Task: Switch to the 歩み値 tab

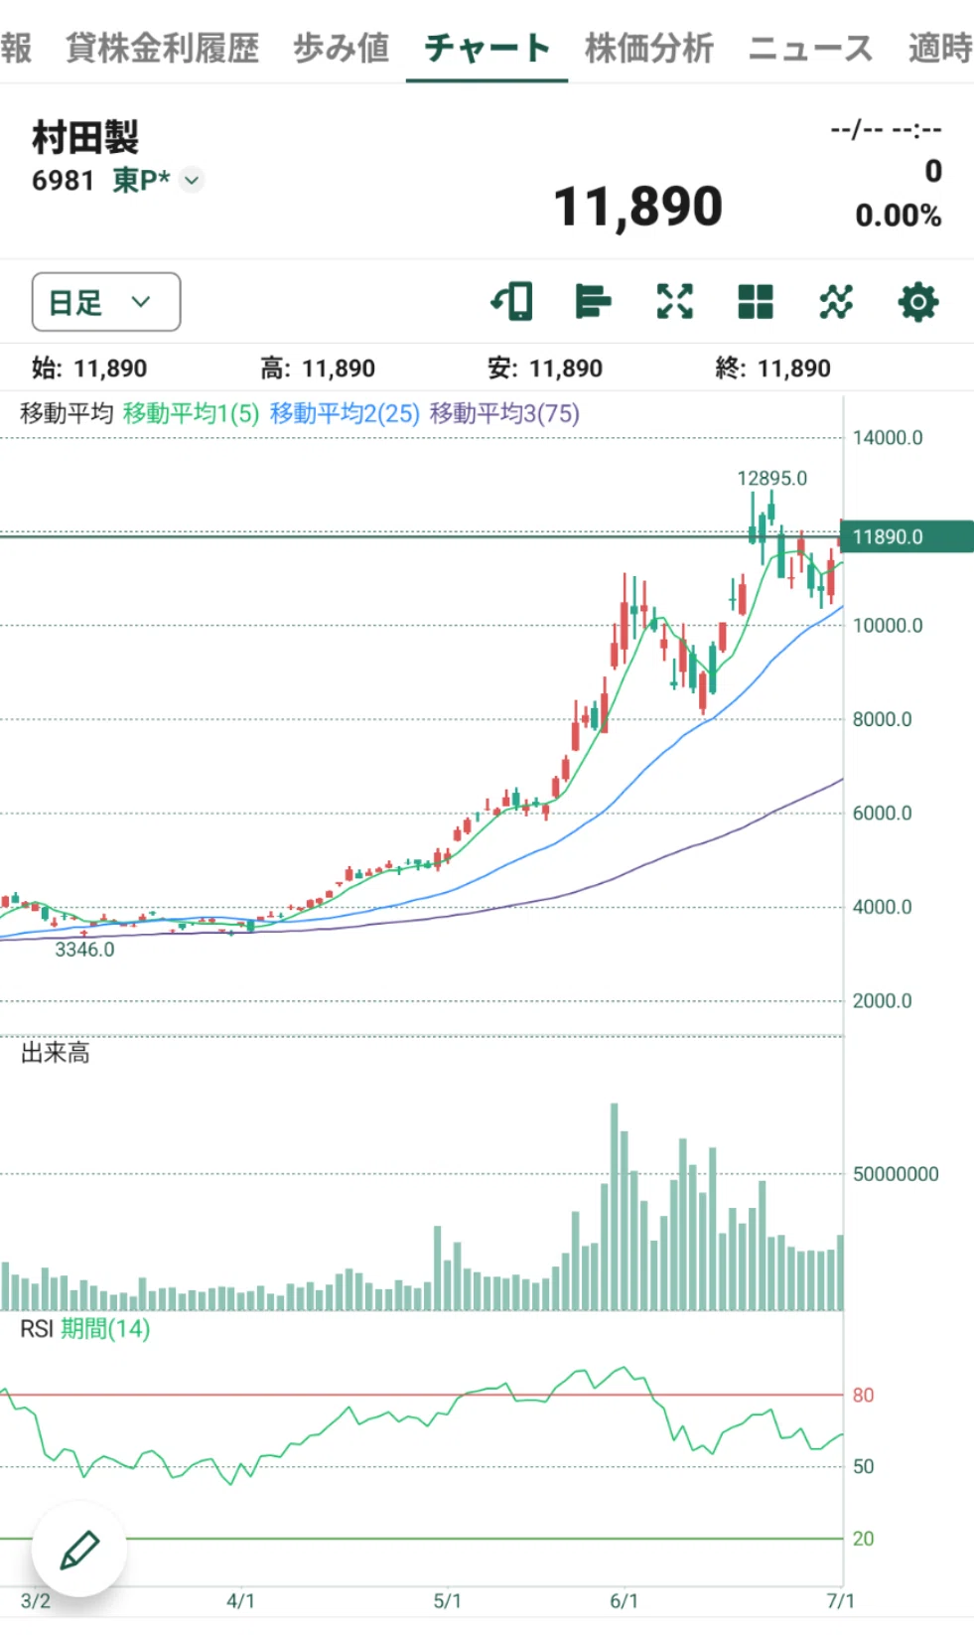Action: [x=341, y=47]
